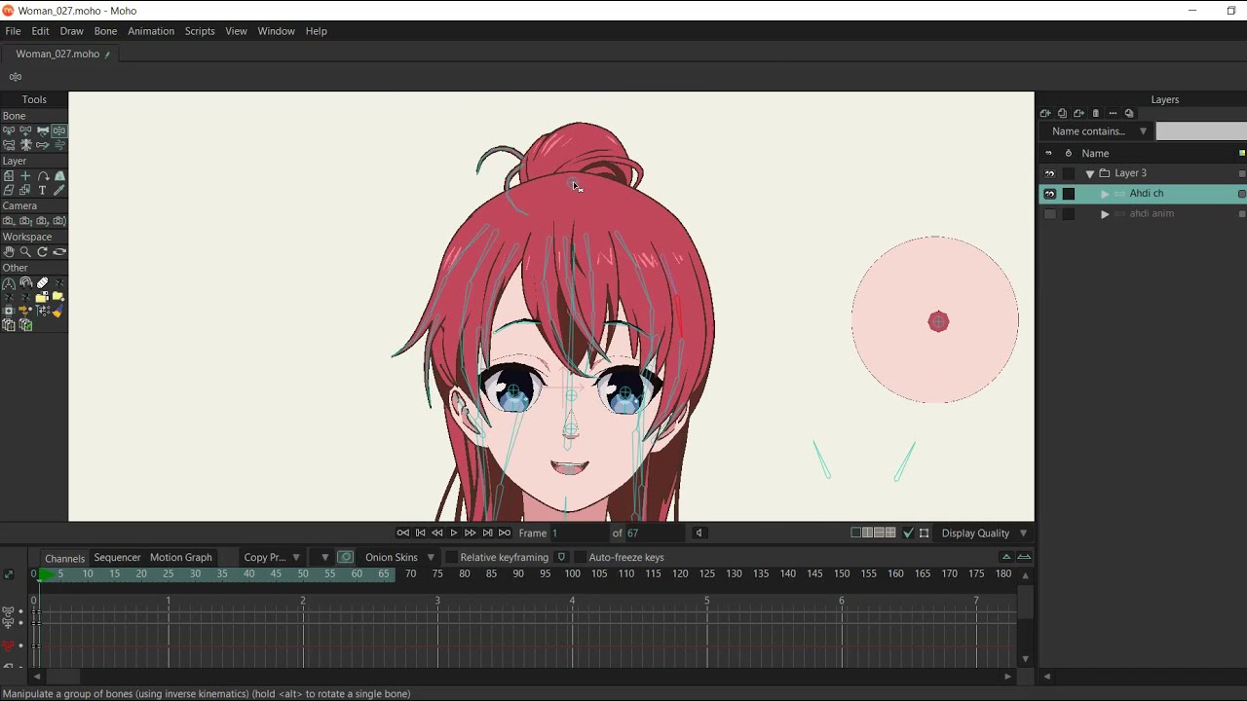Select the eraser script tool

click(43, 283)
